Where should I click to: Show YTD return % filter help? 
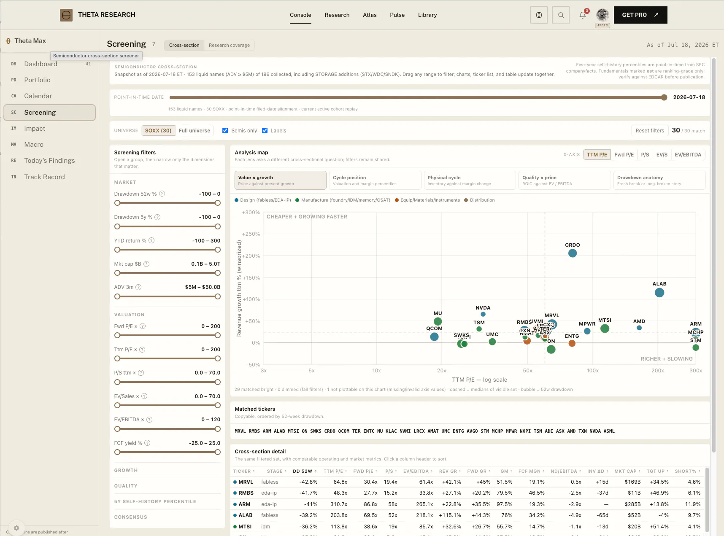(151, 241)
